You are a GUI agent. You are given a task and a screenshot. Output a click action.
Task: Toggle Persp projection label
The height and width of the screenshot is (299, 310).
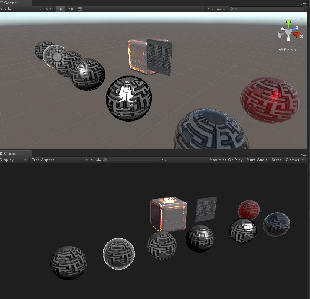287,50
